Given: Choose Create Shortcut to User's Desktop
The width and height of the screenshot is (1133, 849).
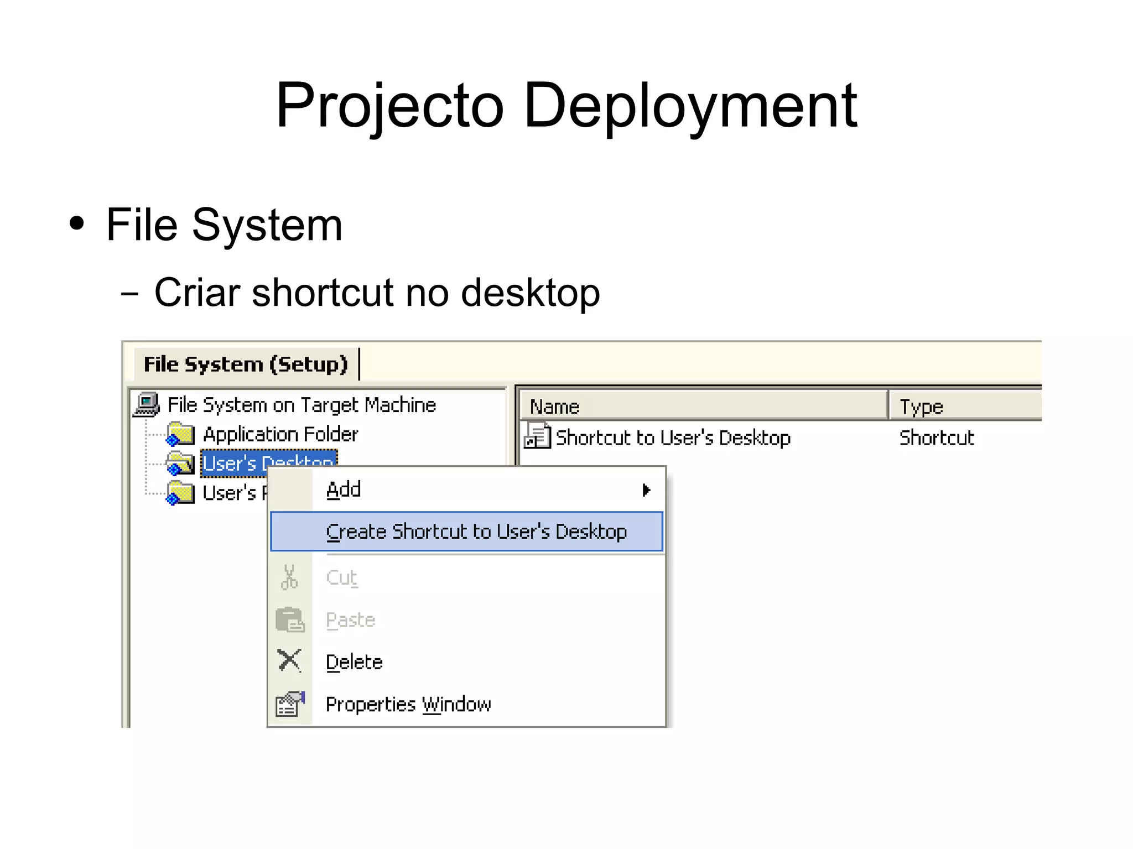Looking at the screenshot, I should point(467,532).
